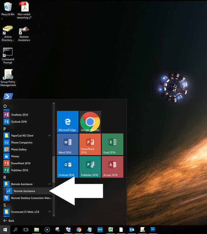Launch the Publisher 2016 tile

[90, 167]
